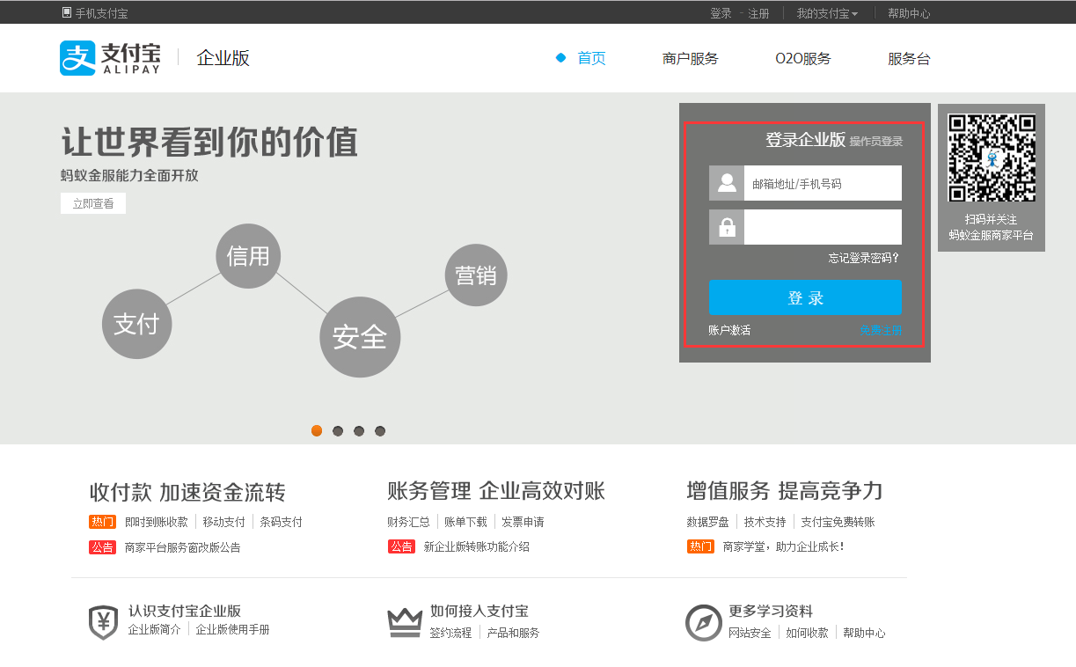Click the crown icon beside 如何接入支付宝

tap(402, 620)
